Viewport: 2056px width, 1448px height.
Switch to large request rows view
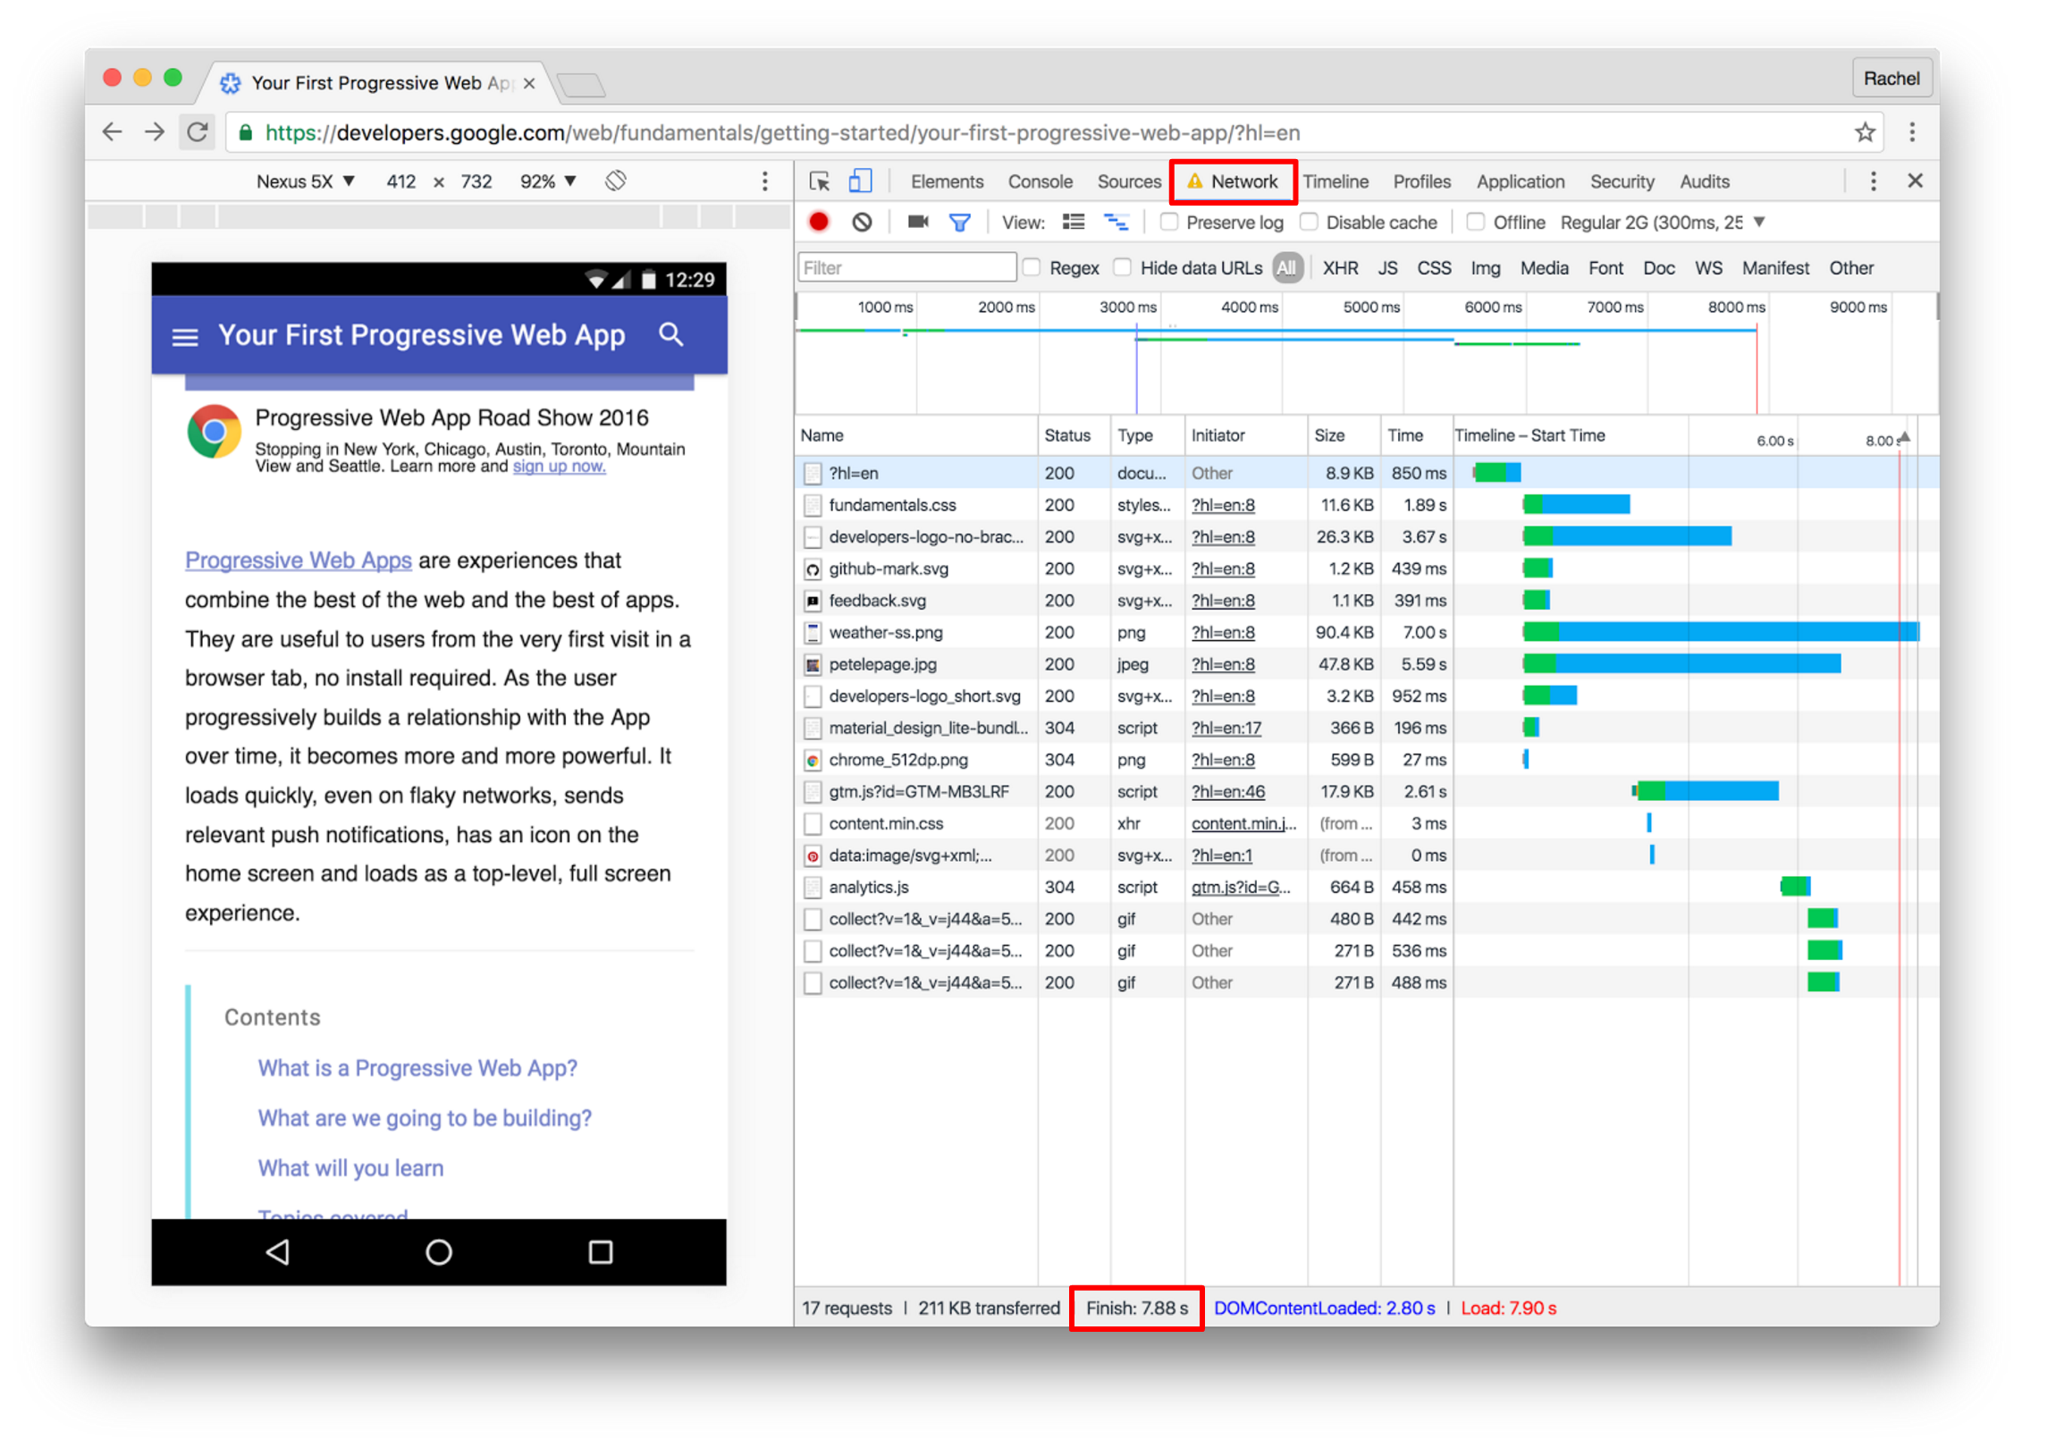click(1073, 222)
